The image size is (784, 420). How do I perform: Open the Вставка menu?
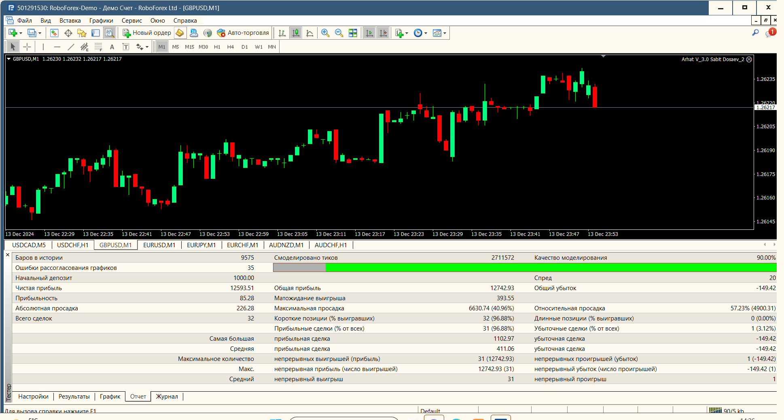(70, 21)
